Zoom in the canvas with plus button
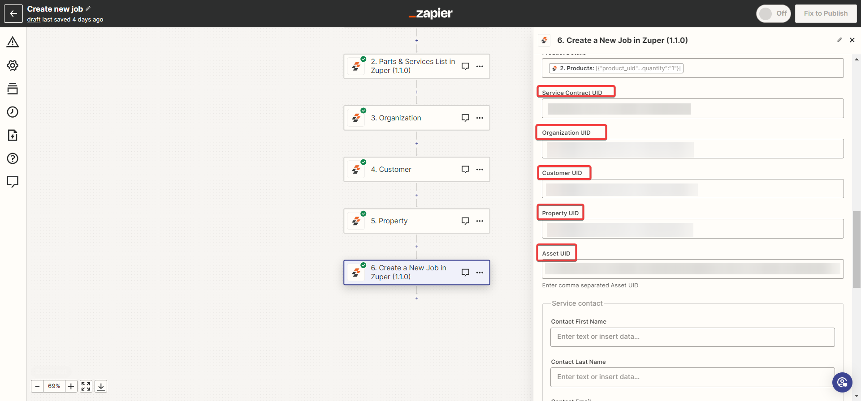 (x=71, y=386)
